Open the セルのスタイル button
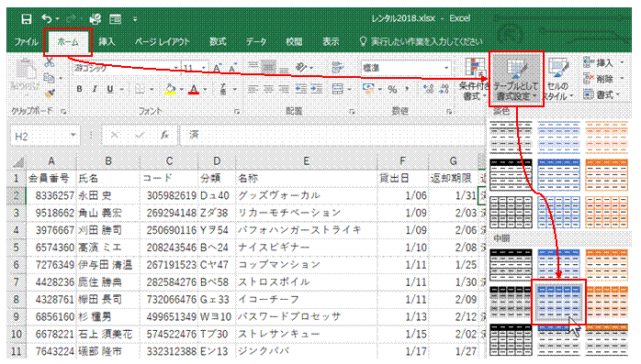The image size is (641, 364). click(x=557, y=80)
